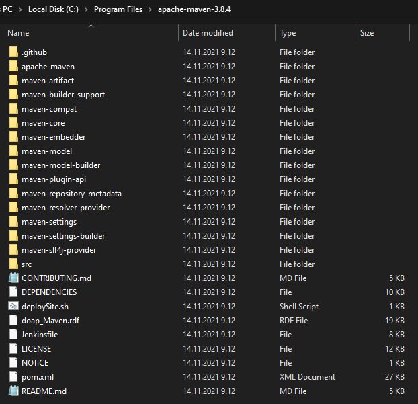Select the doap_Maven.rdf file name
Screen dimensions: 418x404
pyautogui.click(x=50, y=321)
